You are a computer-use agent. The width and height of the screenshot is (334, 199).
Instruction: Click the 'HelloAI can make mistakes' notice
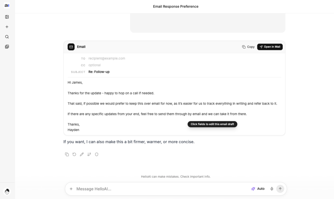tap(176, 176)
